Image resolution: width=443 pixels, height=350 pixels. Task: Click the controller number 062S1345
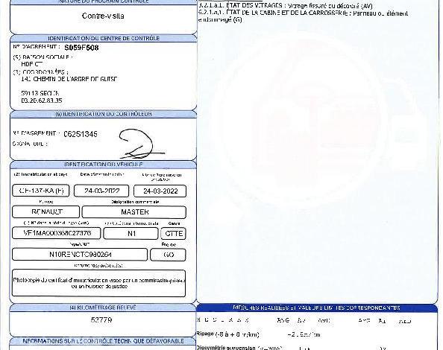[81, 134]
